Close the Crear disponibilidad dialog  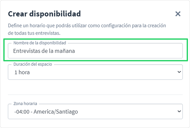[178, 14]
